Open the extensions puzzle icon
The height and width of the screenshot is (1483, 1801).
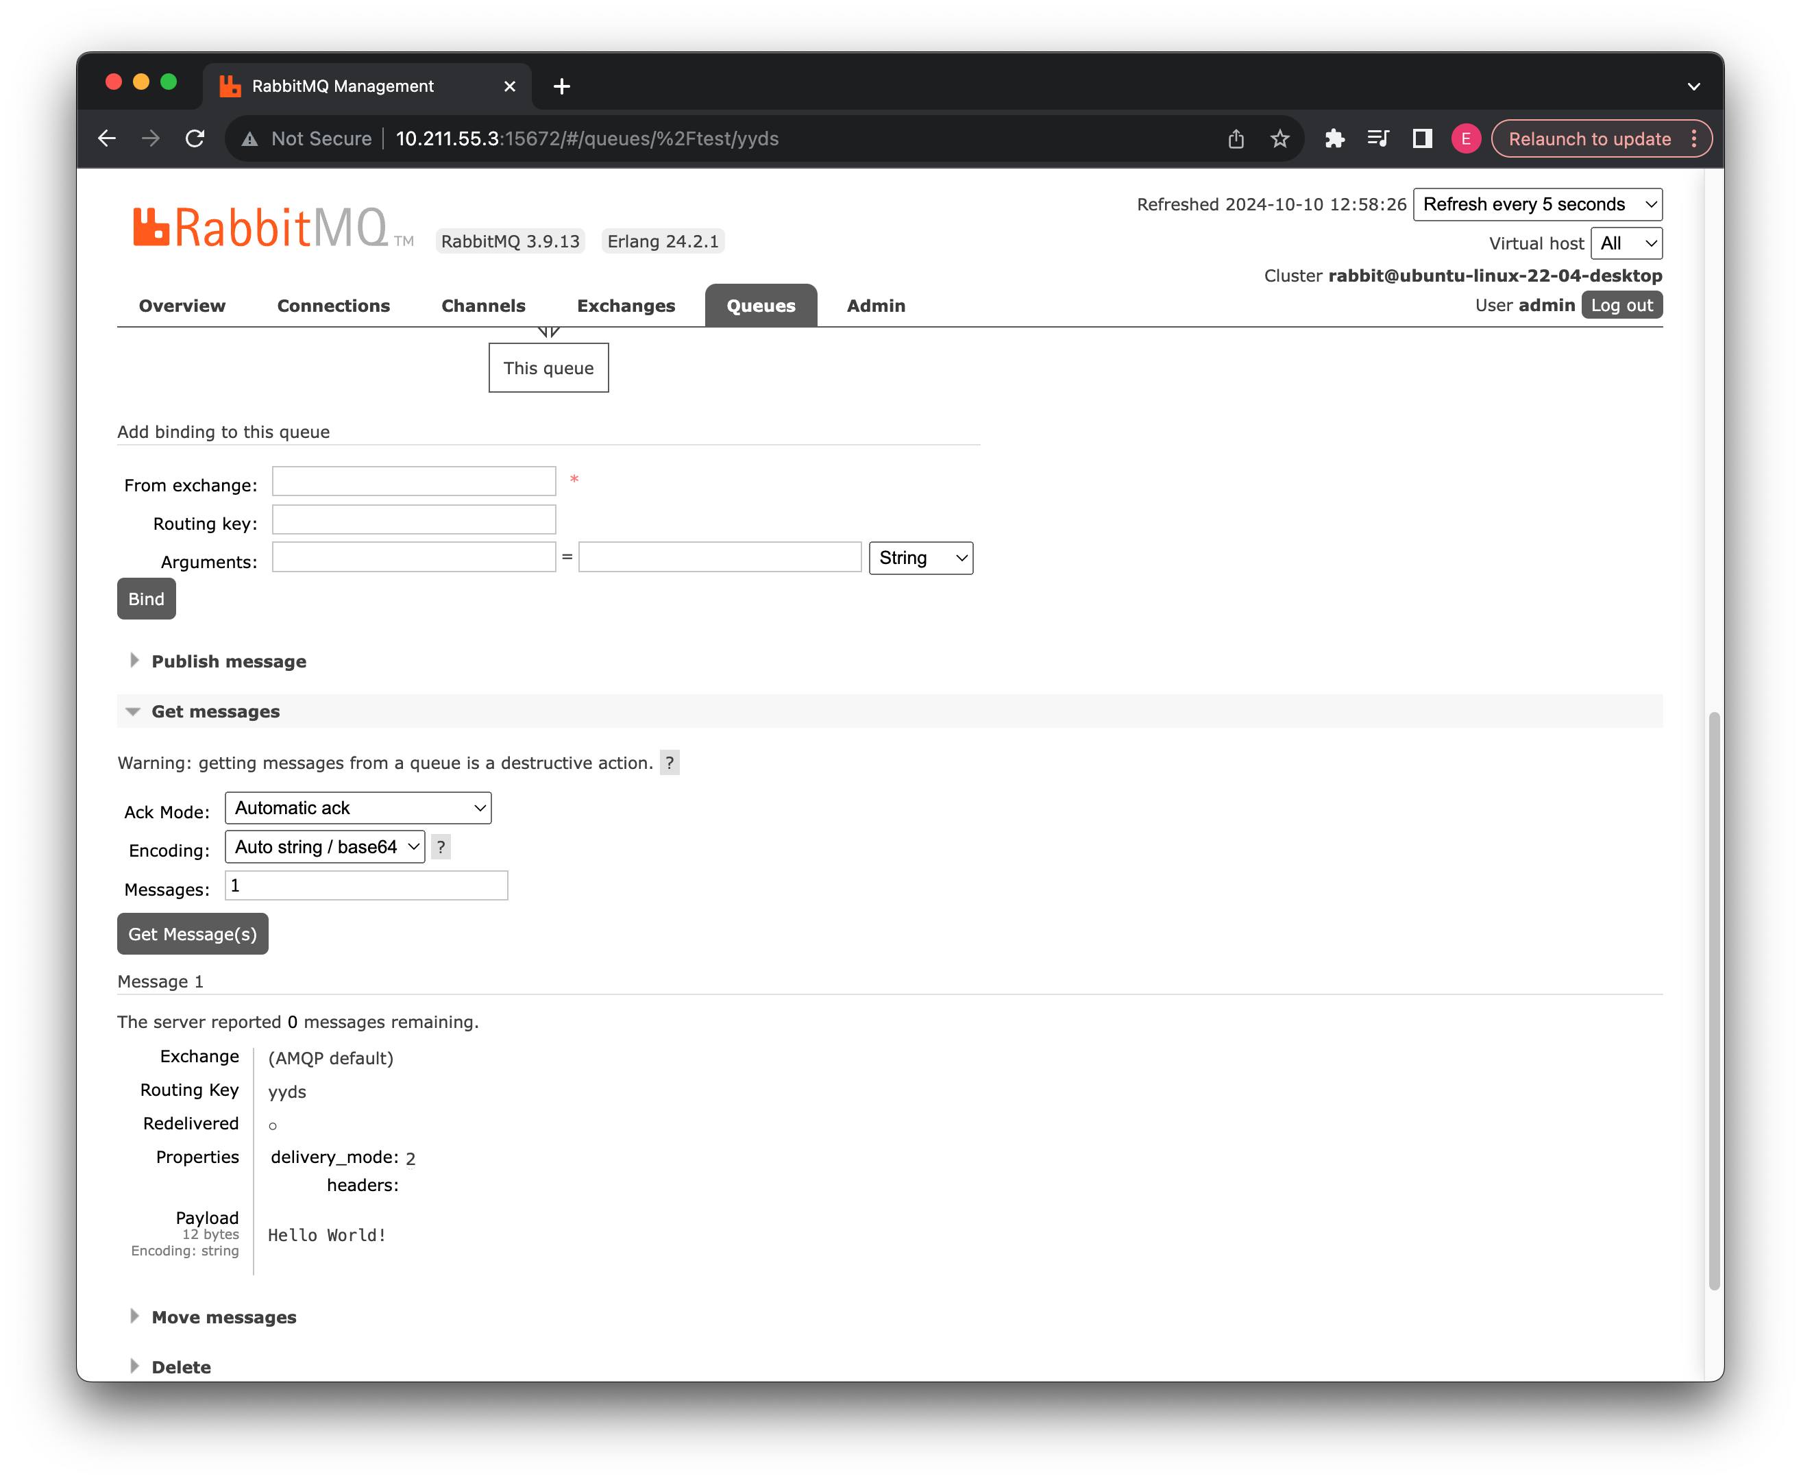(x=1334, y=138)
